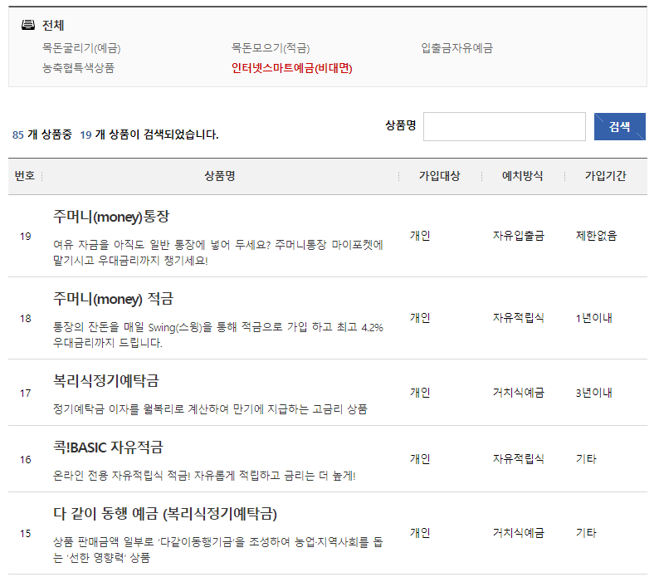Click the 상품명 column header
The height and width of the screenshot is (577, 659).
pos(220,176)
